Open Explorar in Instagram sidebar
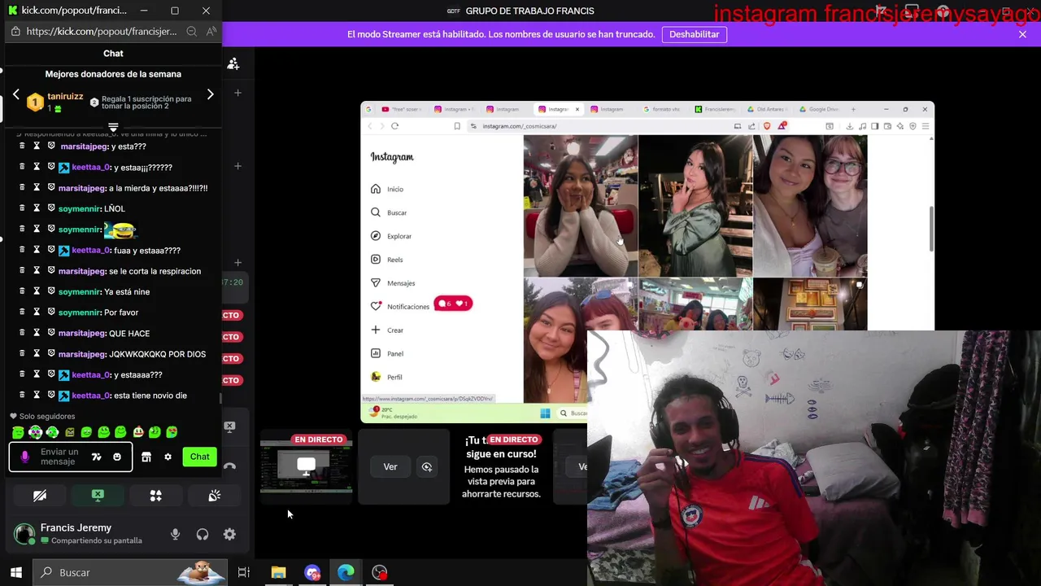This screenshot has height=586, width=1041. coord(391,236)
